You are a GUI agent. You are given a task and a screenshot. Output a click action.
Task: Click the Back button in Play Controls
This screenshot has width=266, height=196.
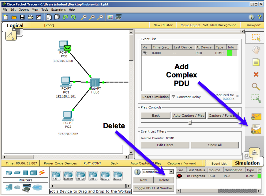155,116
